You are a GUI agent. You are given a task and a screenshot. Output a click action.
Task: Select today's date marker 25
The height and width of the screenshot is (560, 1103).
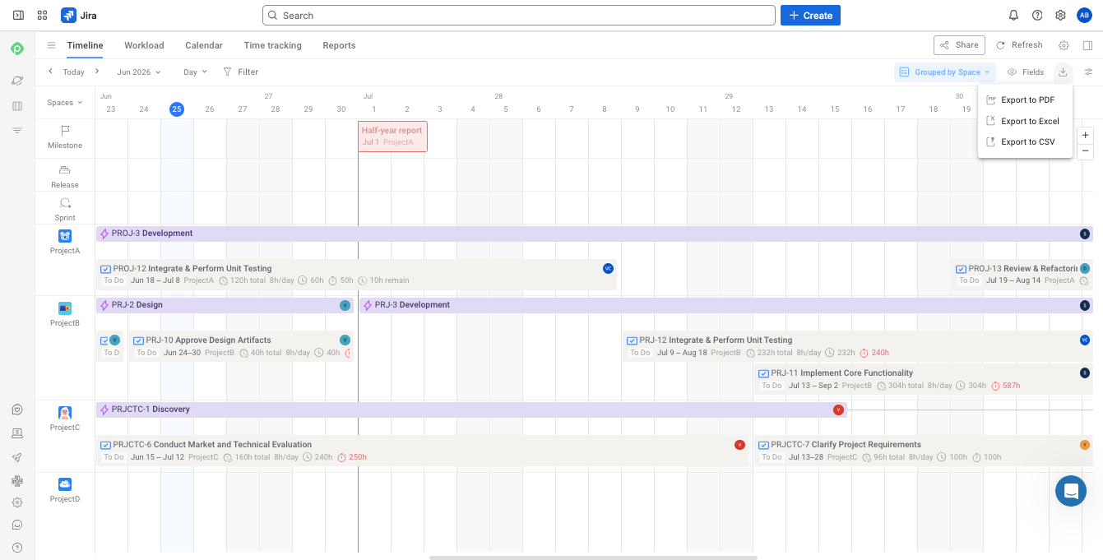pyautogui.click(x=177, y=109)
